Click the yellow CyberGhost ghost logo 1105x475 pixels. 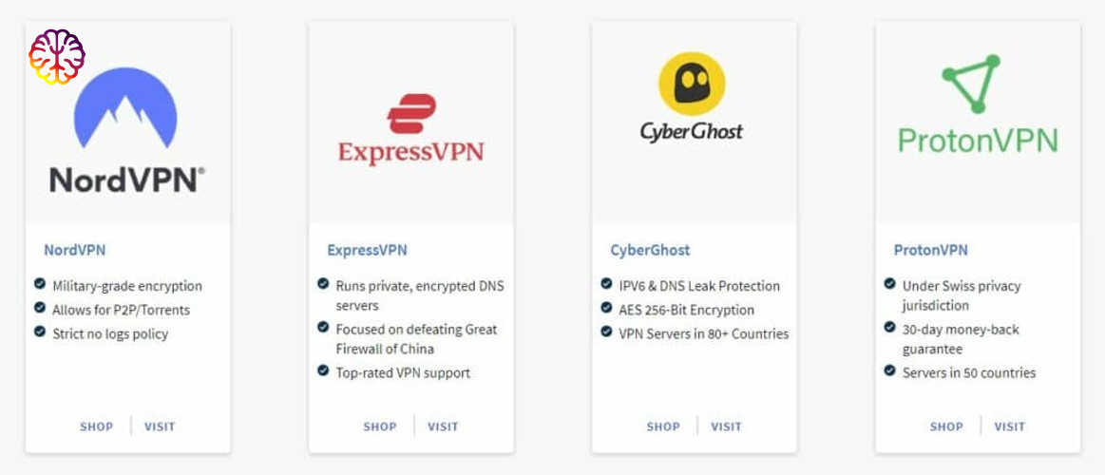(692, 84)
